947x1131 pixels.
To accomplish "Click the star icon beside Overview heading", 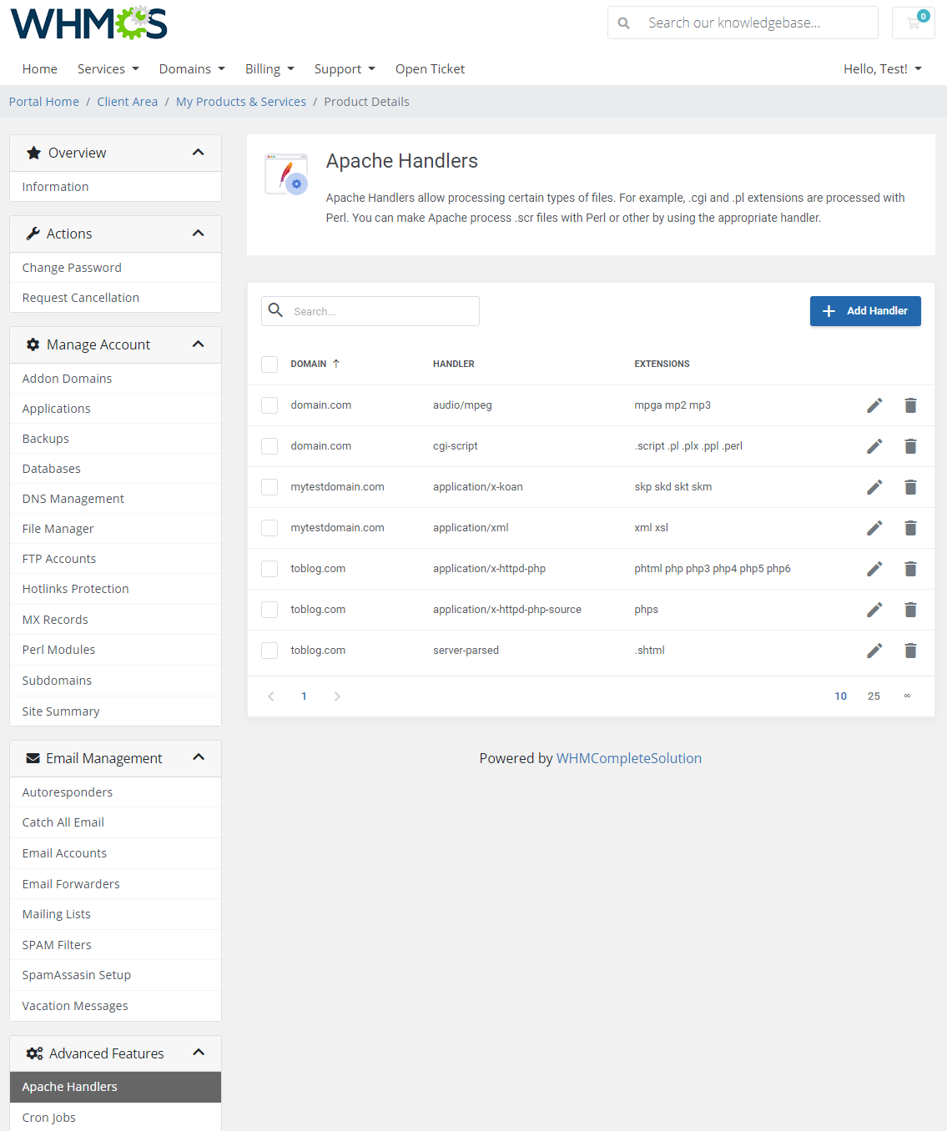I will point(33,153).
